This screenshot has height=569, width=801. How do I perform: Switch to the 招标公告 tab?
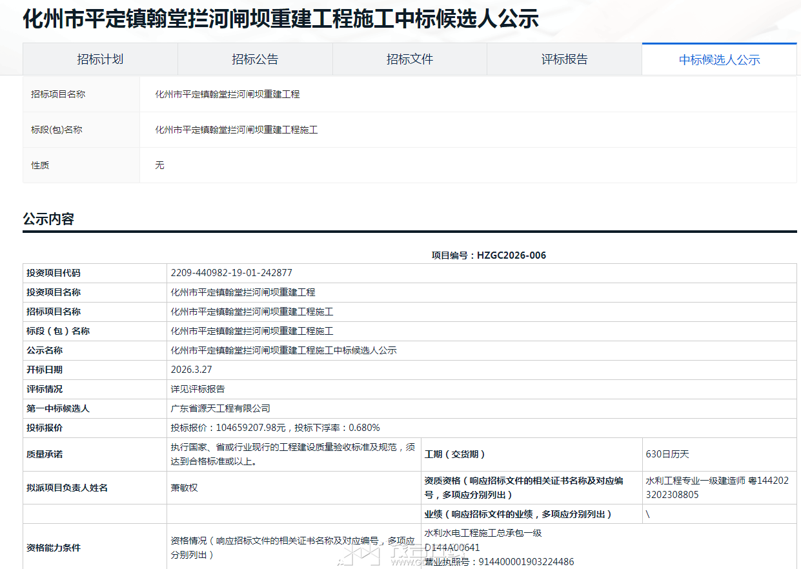255,59
